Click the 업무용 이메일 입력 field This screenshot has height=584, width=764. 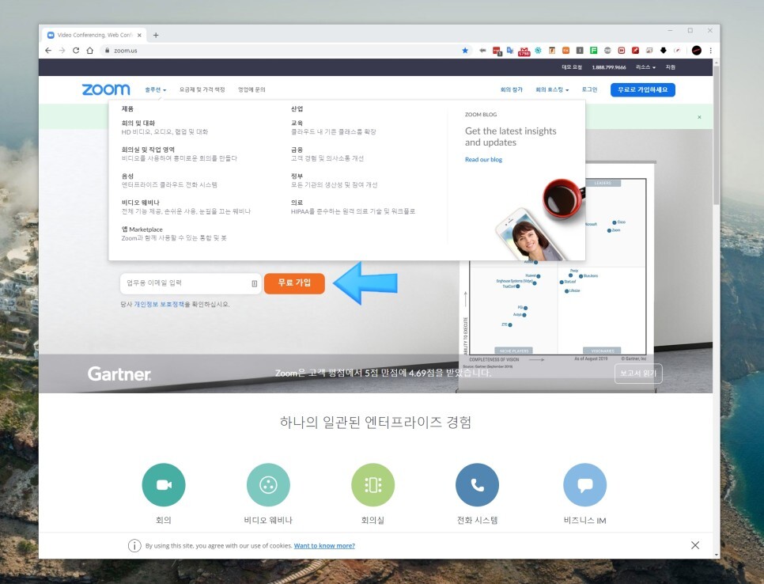click(191, 284)
